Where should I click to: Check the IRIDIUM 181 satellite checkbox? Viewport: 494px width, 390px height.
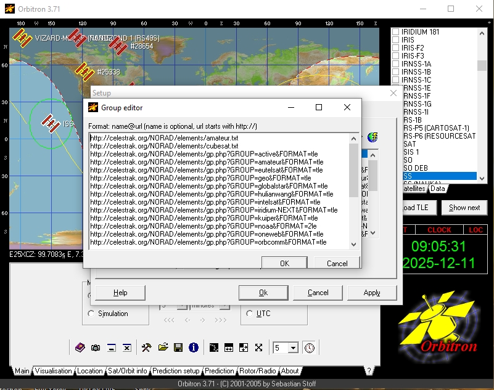[396, 32]
